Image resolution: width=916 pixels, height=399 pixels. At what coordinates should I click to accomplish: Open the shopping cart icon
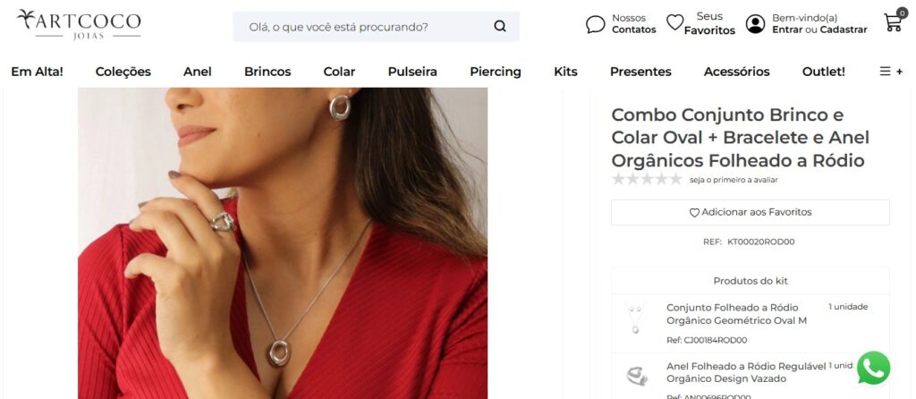click(x=893, y=23)
